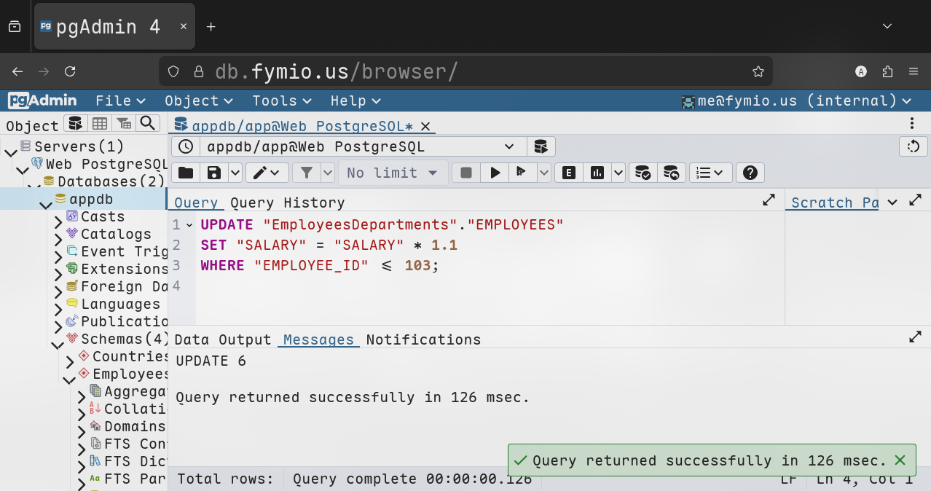
Task: Open the Notifications tab
Action: point(423,339)
